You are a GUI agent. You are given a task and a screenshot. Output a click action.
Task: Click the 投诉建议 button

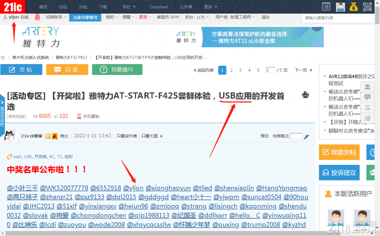click(339, 173)
